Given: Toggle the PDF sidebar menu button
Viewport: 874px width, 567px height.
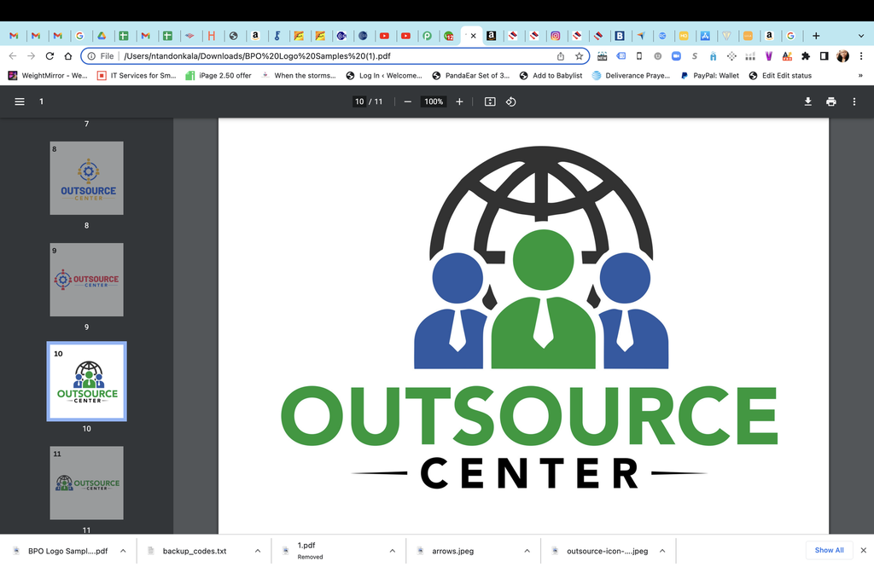Looking at the screenshot, I should 20,101.
